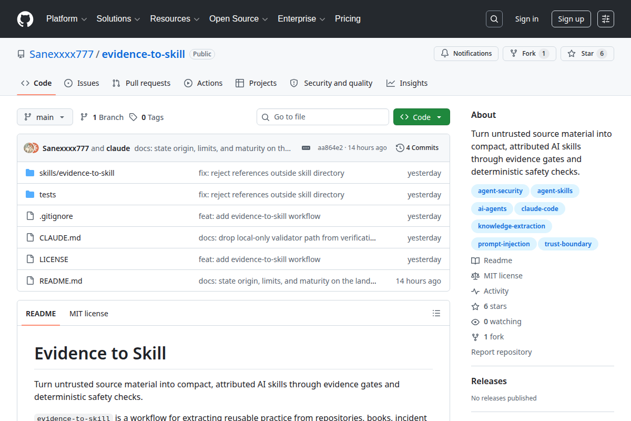Viewport: 631px width, 421px height.
Task: Click the knowledge-extraction topic tag
Action: tap(512, 226)
